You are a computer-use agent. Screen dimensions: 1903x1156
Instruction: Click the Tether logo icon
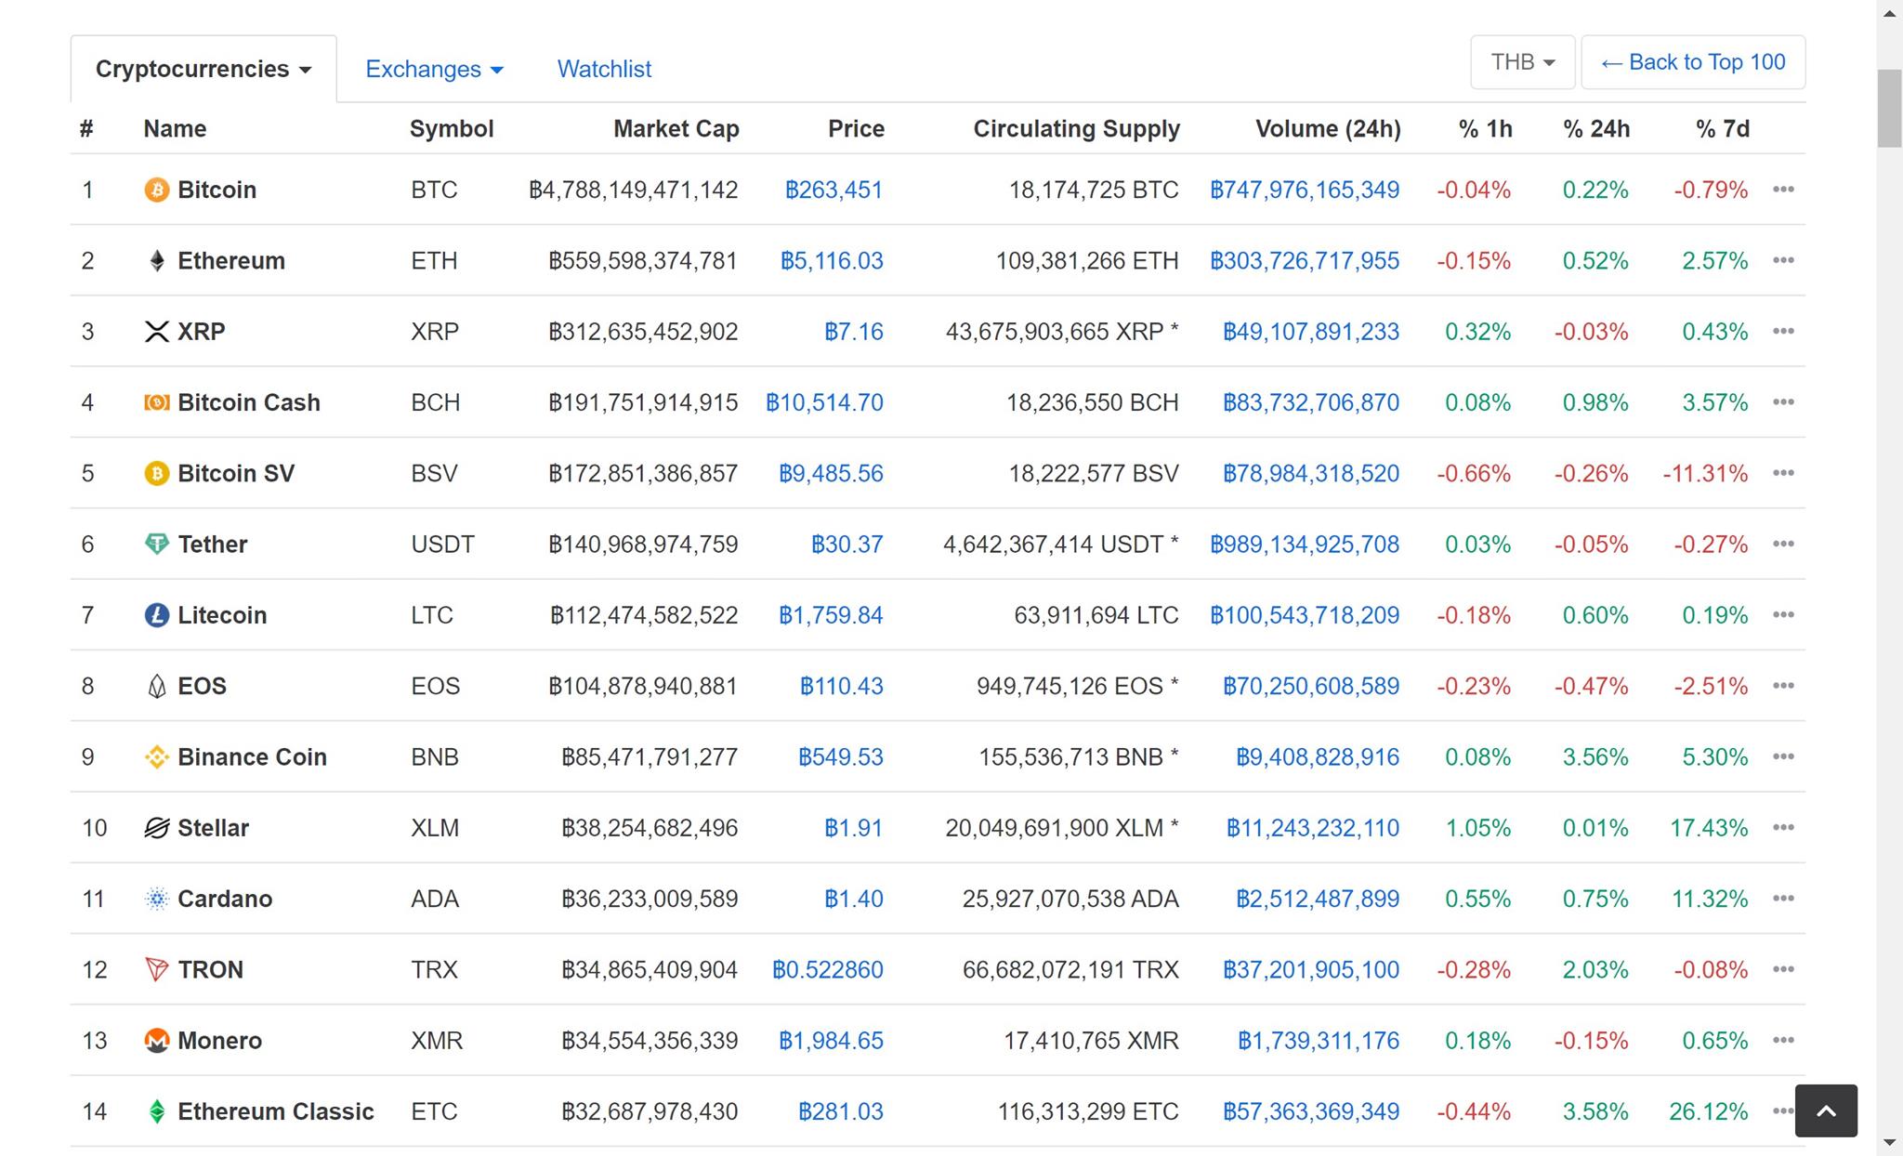tap(157, 545)
